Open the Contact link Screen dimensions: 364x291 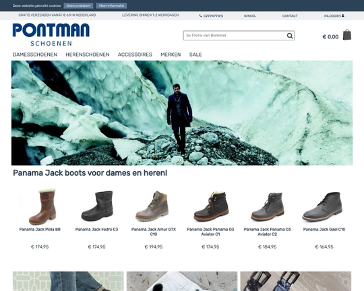tap(290, 15)
